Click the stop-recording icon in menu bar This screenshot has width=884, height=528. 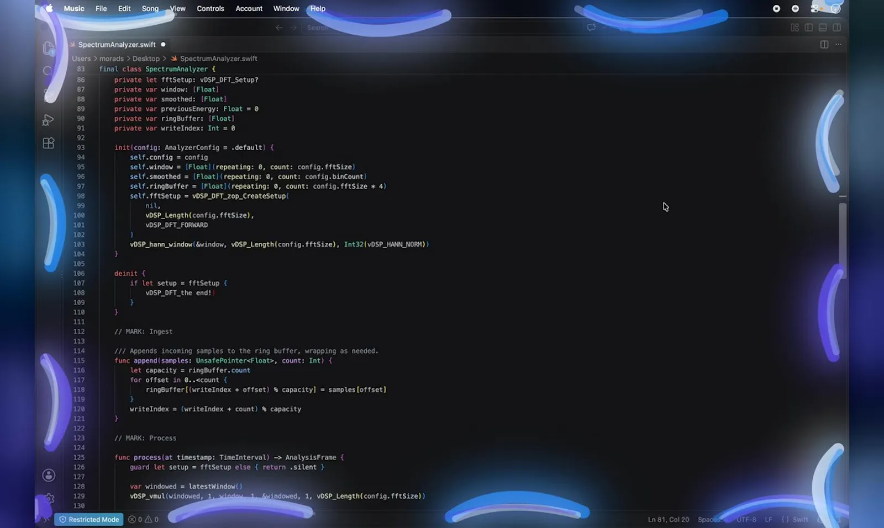(x=776, y=8)
